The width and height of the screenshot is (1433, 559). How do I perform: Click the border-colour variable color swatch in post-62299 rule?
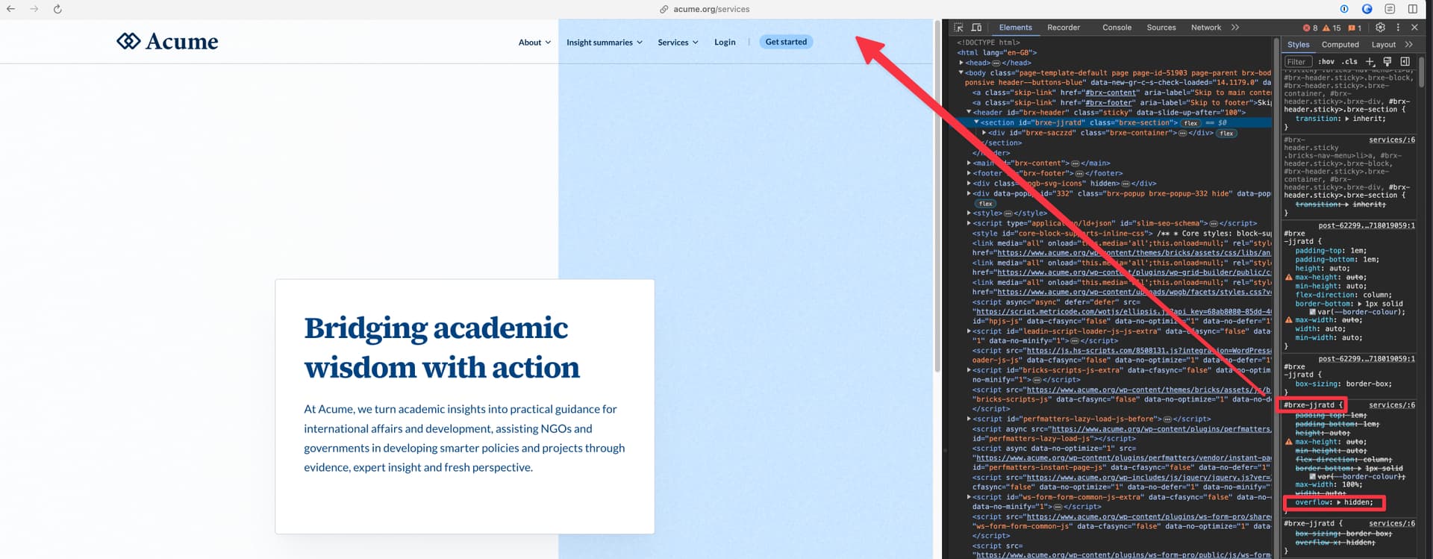1313,312
